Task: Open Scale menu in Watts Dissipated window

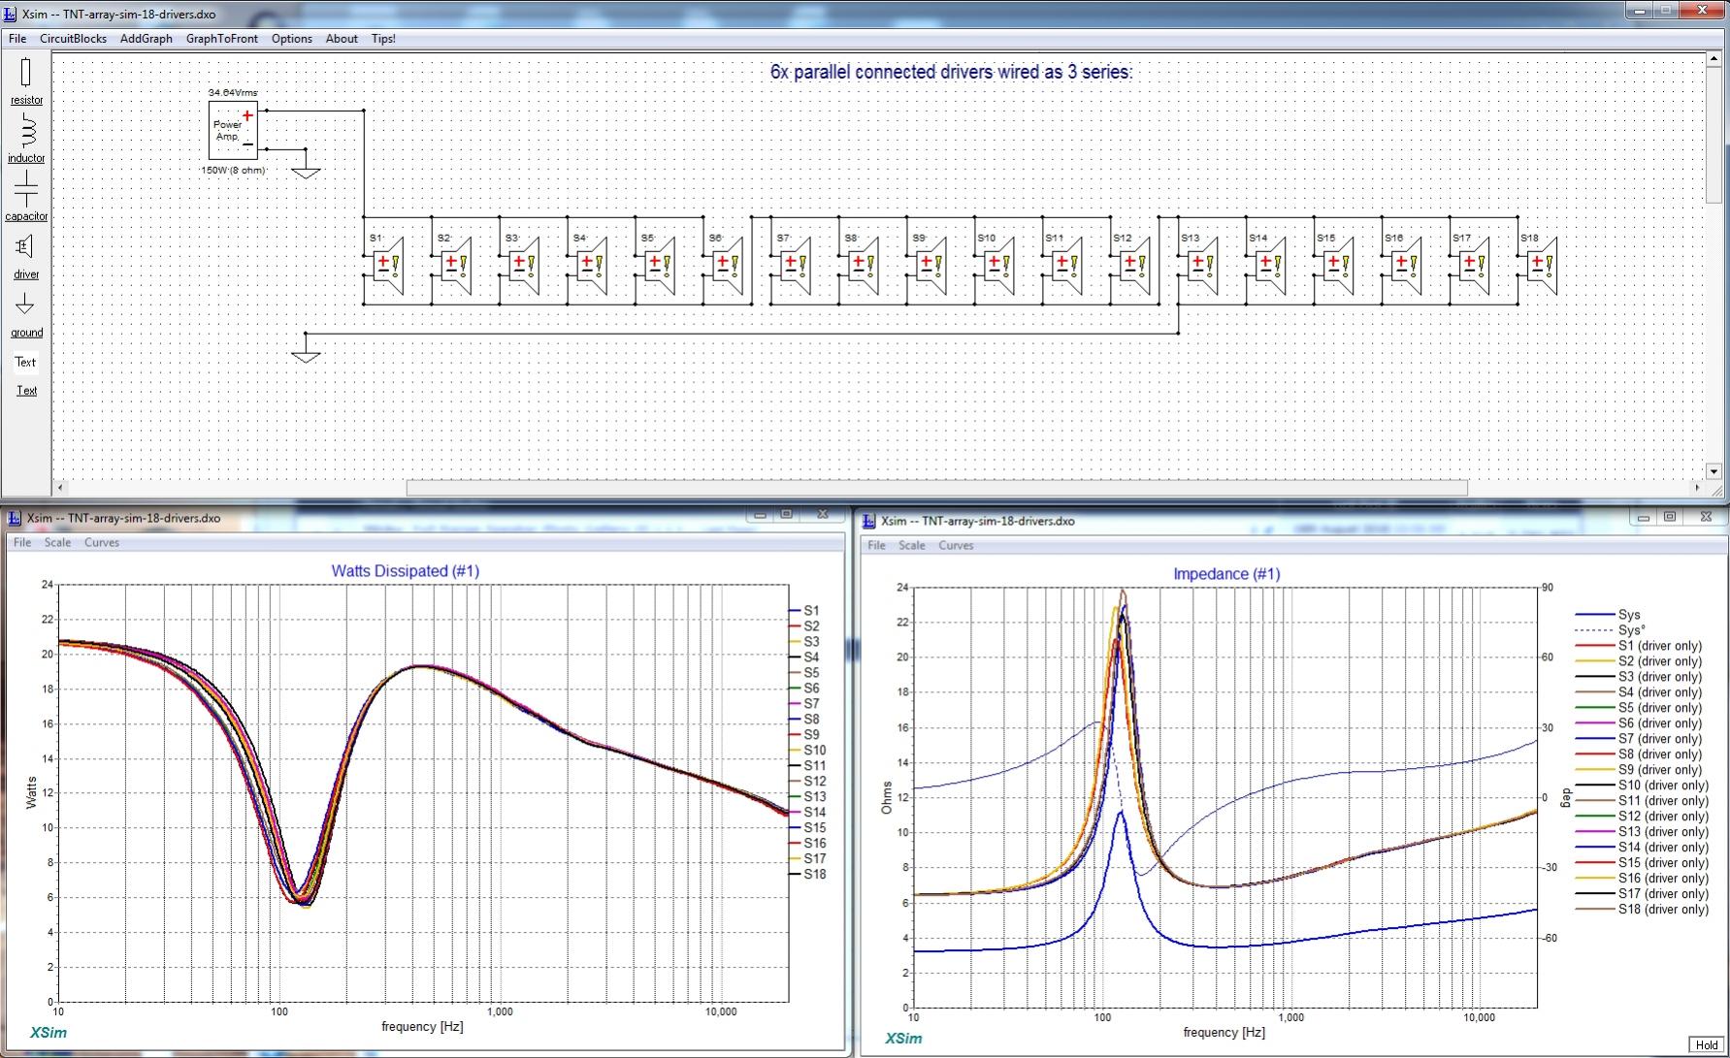Action: 57,543
